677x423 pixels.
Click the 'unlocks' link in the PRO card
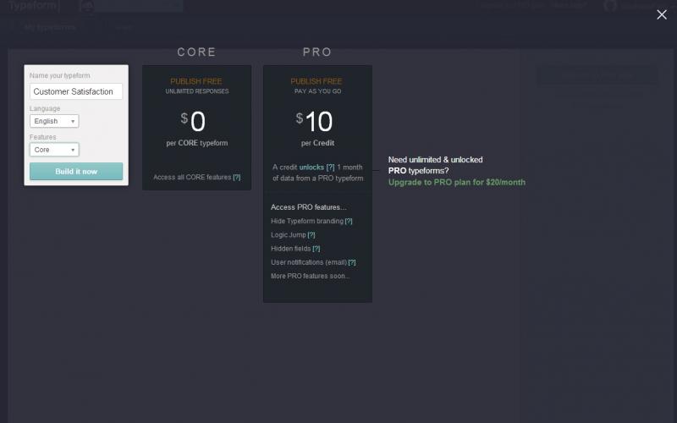[x=311, y=167]
